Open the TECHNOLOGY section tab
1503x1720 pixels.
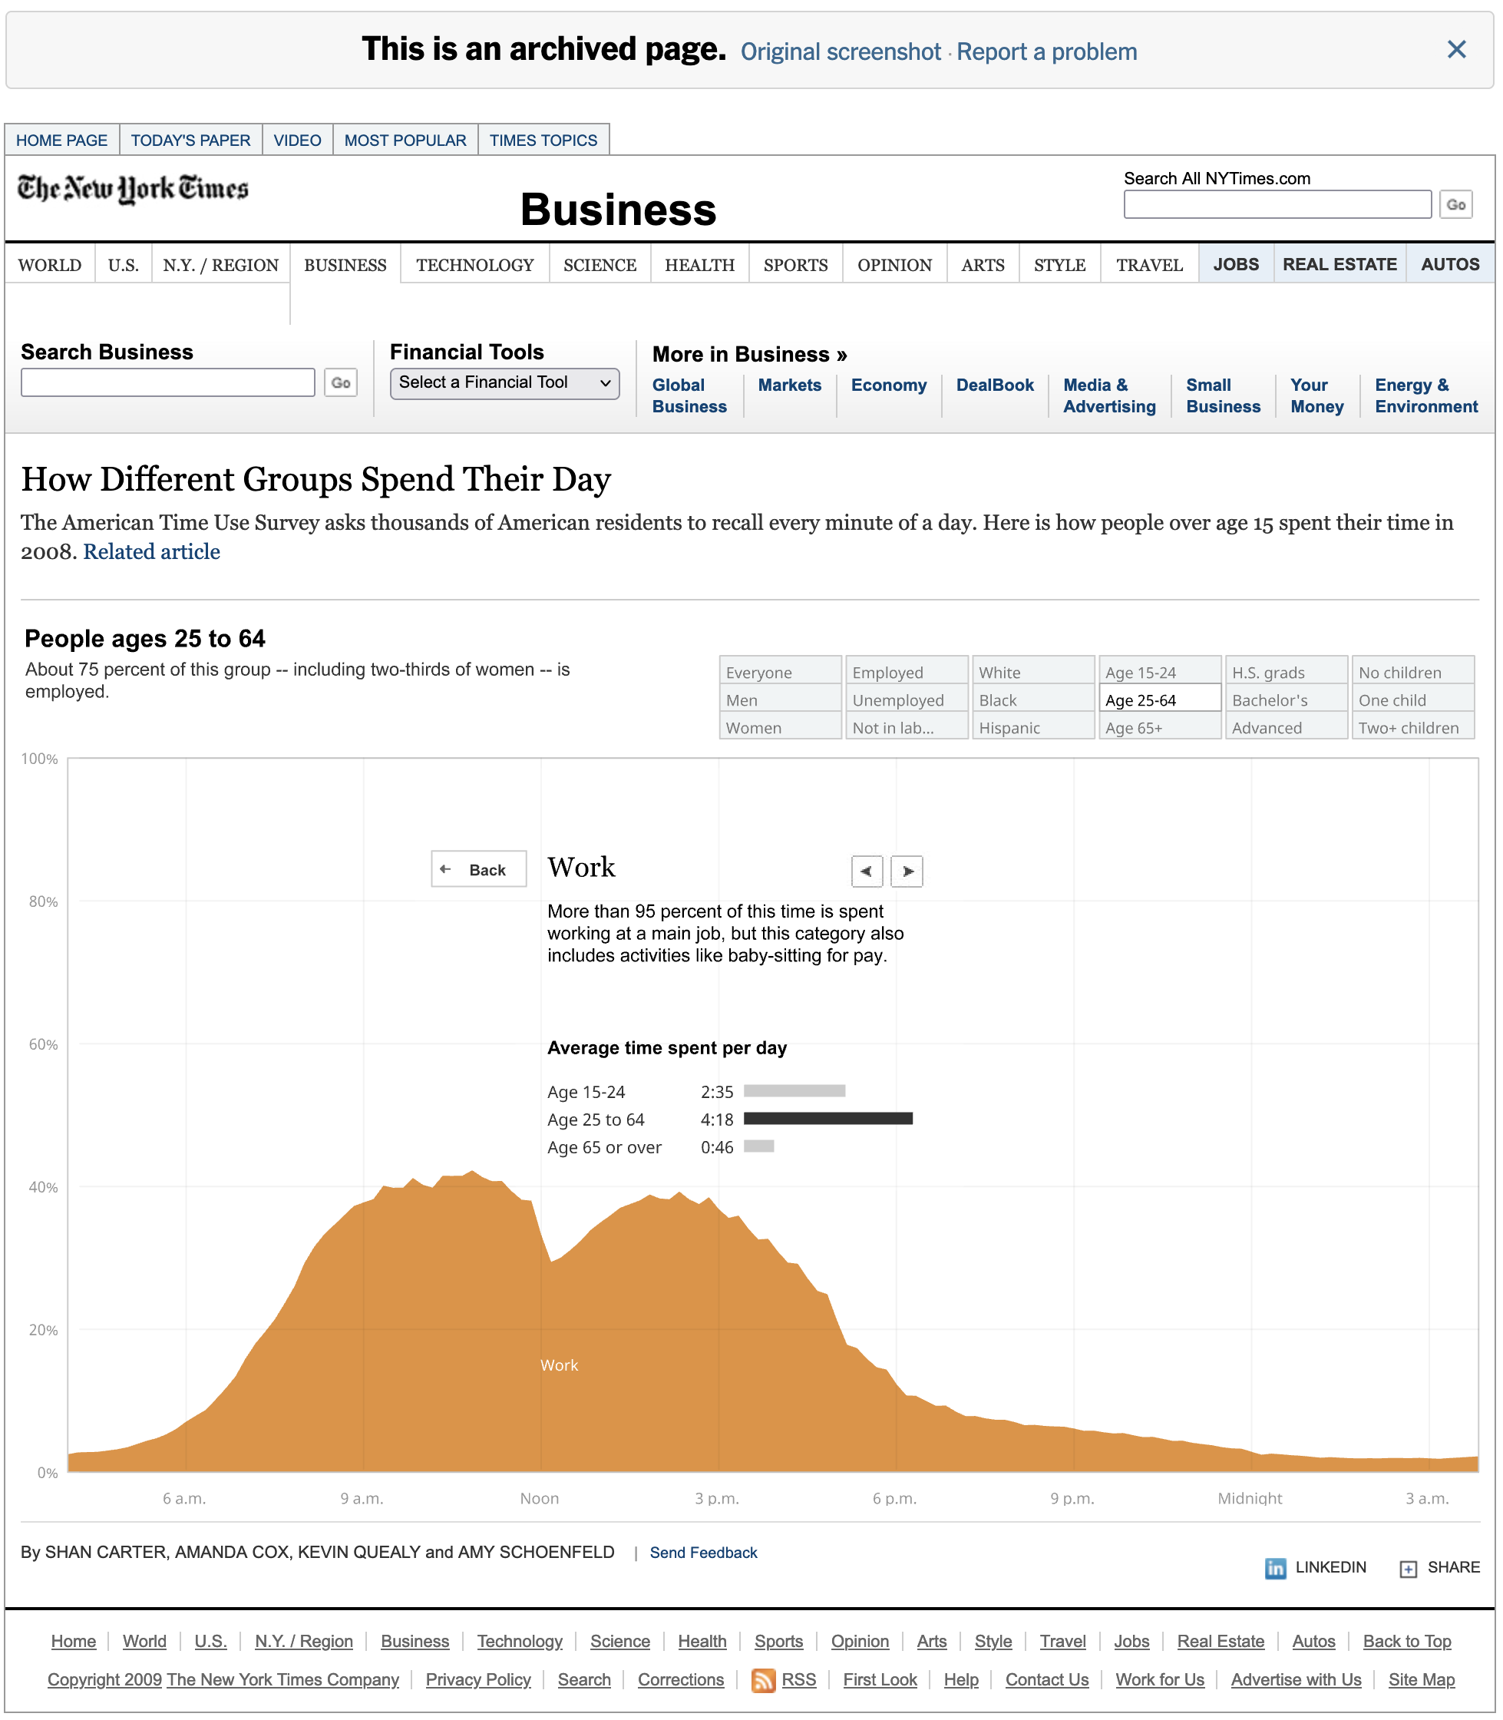pyautogui.click(x=474, y=265)
